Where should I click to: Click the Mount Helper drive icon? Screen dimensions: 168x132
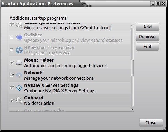pyautogui.click(x=19, y=63)
